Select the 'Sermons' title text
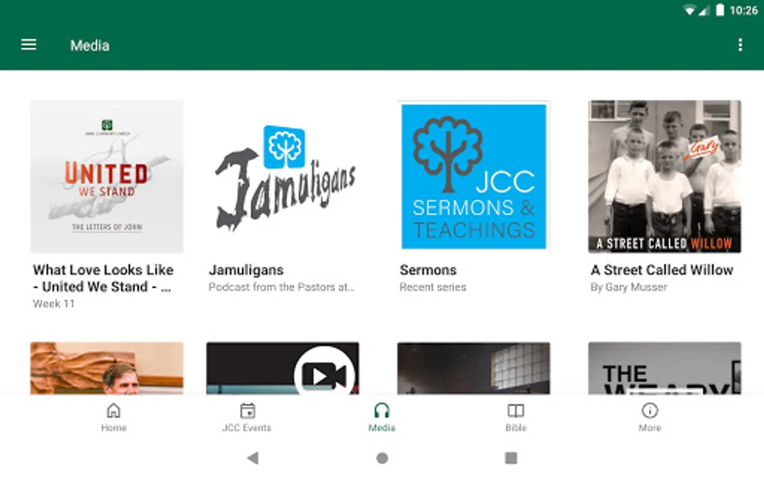 pyautogui.click(x=428, y=270)
